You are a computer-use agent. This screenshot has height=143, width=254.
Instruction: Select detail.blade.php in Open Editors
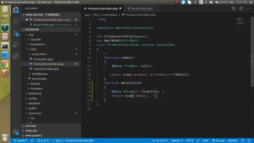51,25
